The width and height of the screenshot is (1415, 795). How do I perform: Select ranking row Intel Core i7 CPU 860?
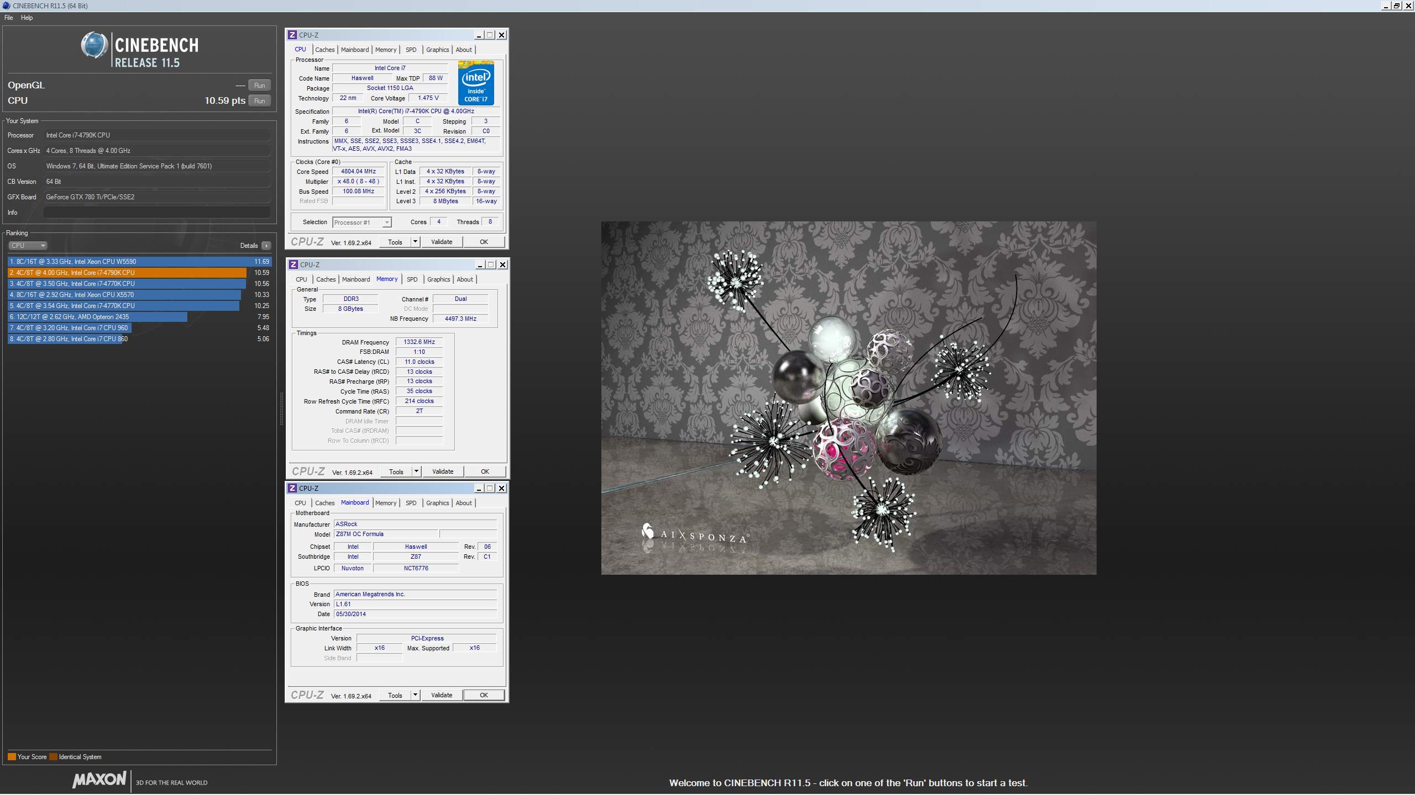140,339
